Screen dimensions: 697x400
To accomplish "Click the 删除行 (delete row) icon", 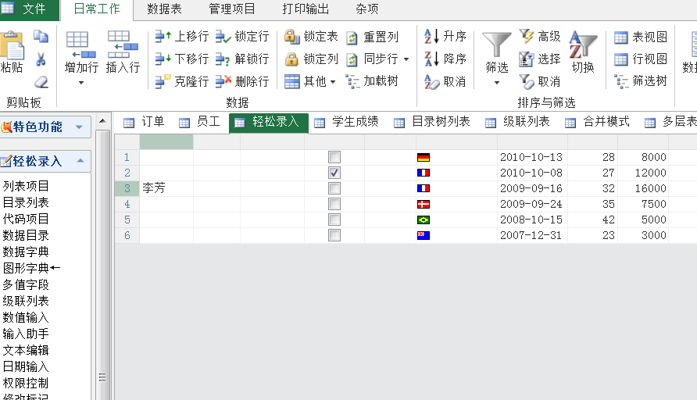I will tap(223, 81).
